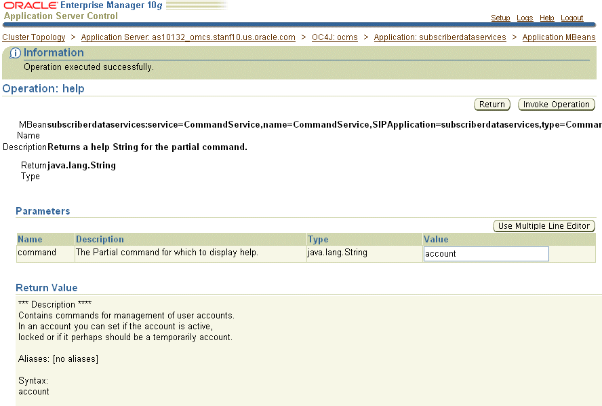Click '*** Description ****' line

coord(55,304)
